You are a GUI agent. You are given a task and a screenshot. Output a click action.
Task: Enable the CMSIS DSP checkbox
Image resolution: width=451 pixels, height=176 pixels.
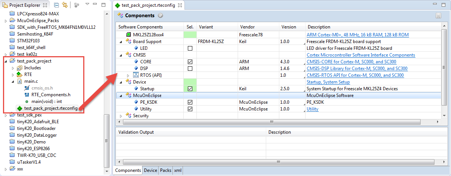[190, 69]
